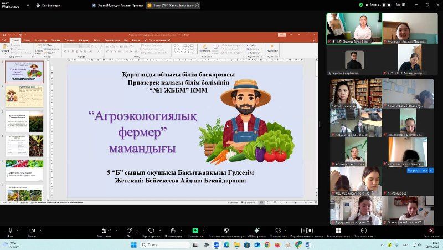Open the Участники participants panel
This screenshot has width=443, height=250.
pyautogui.click(x=104, y=230)
